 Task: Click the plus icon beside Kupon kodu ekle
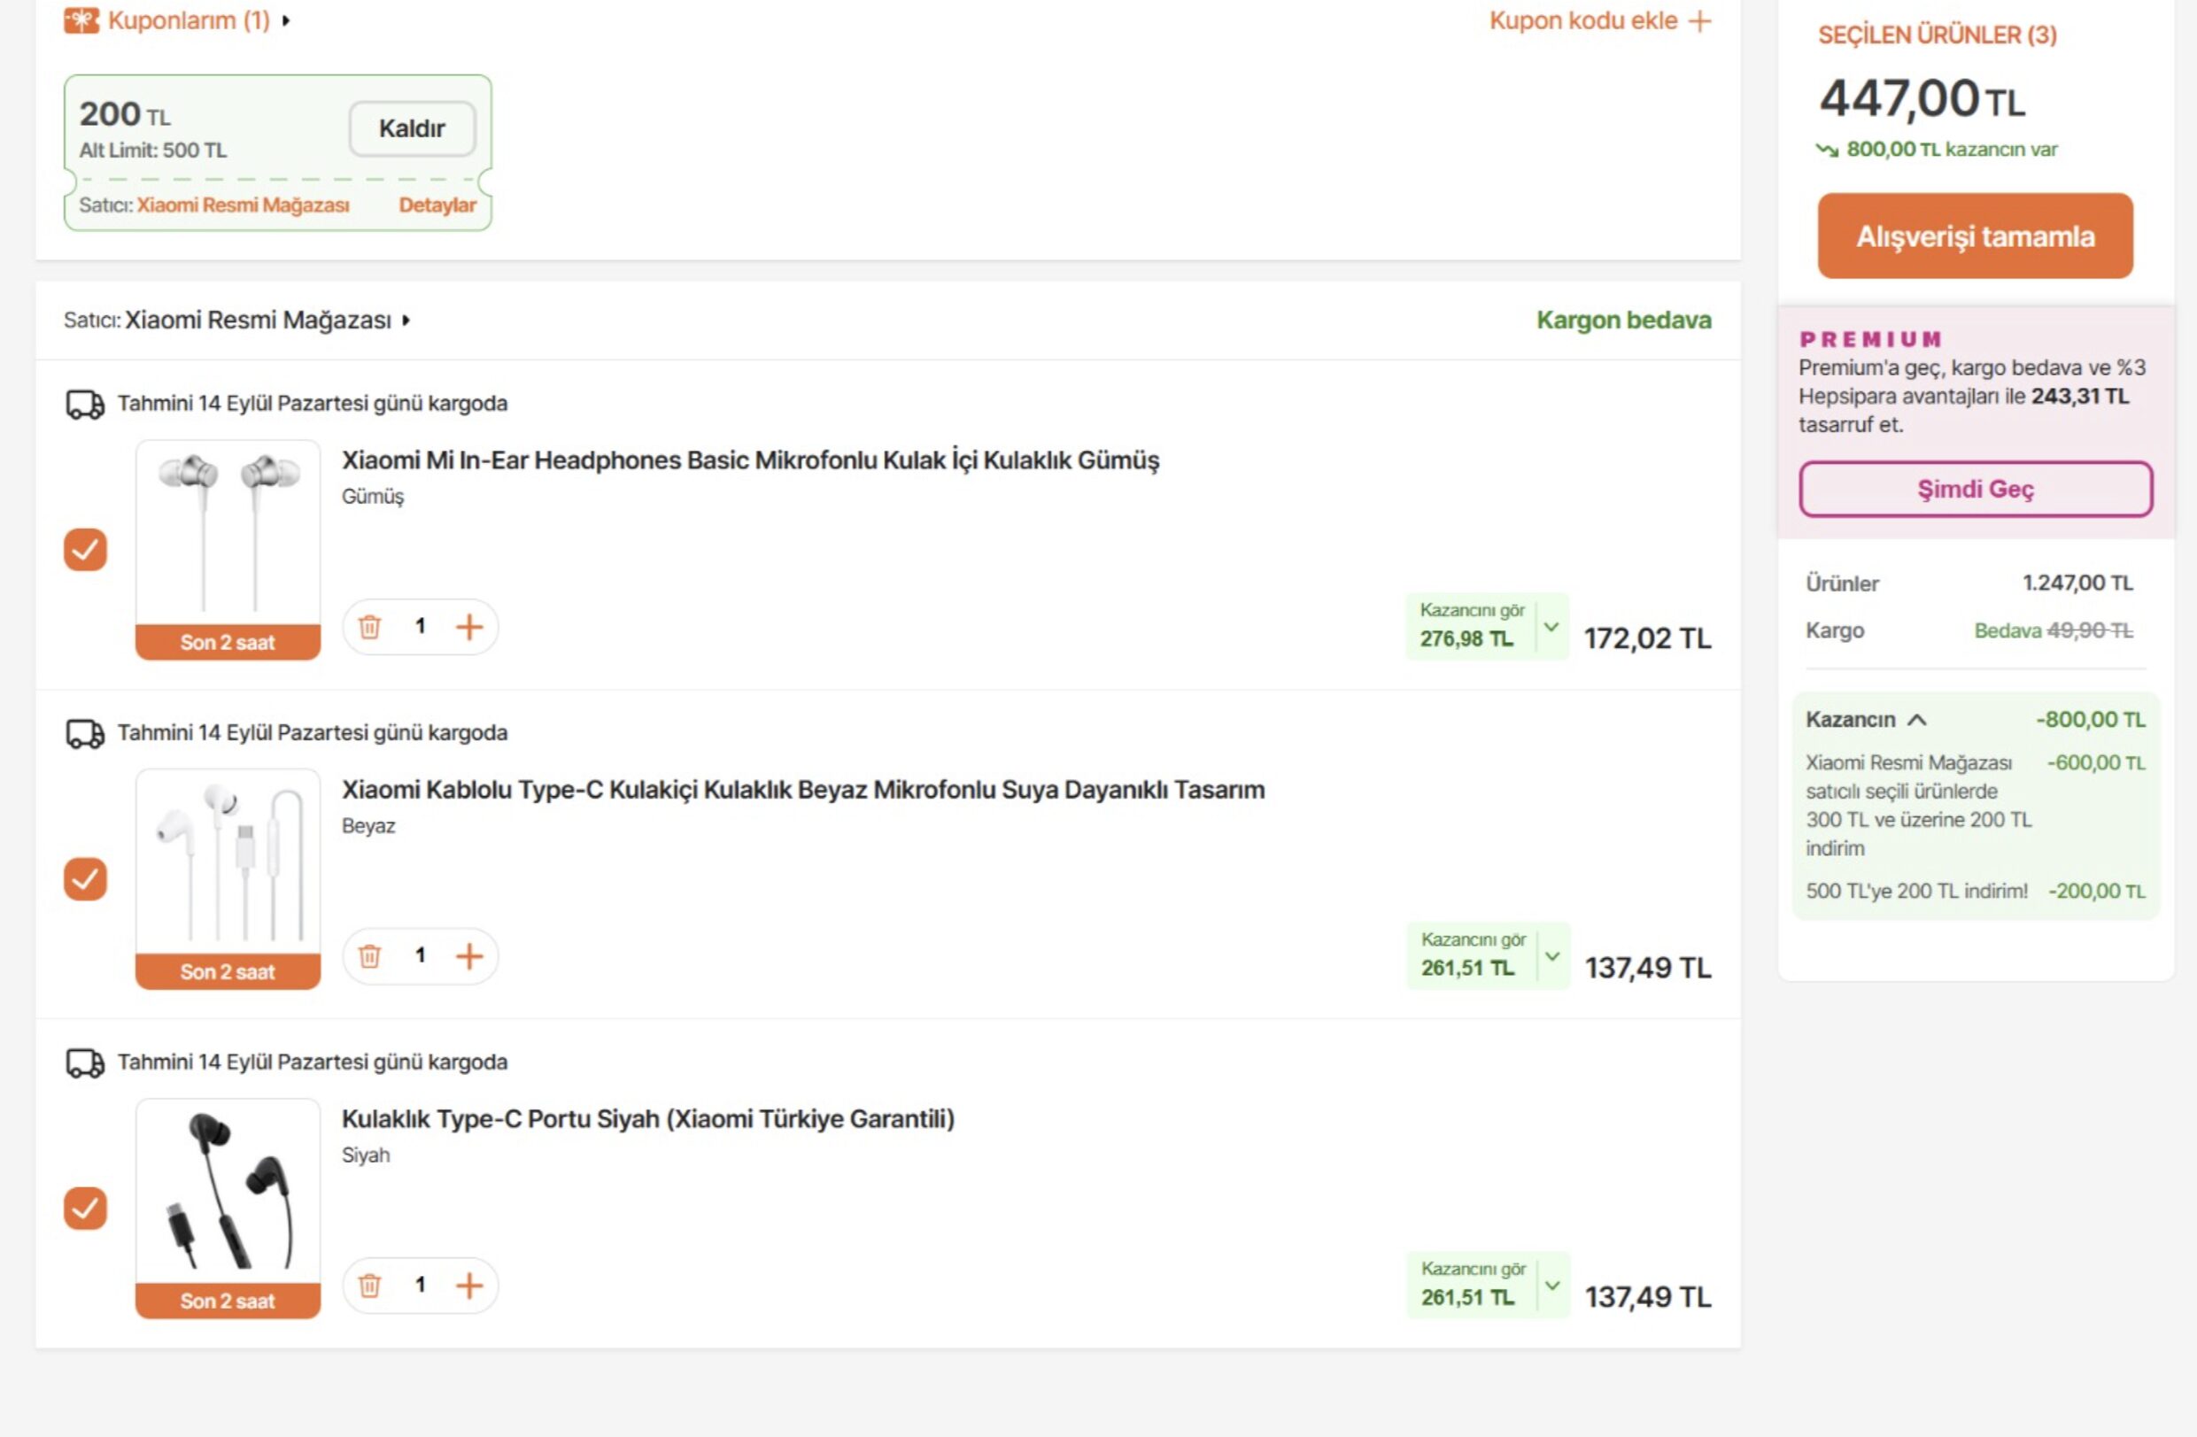tap(1699, 20)
